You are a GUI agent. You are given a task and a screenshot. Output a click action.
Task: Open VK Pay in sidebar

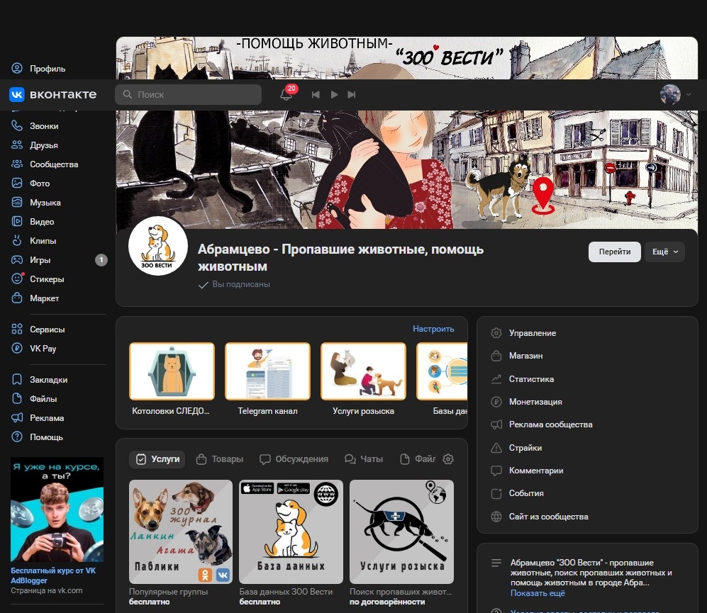[x=34, y=349]
